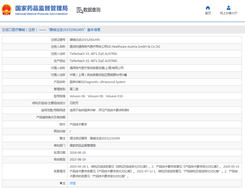The width and height of the screenshot is (245, 189).
Task: Select the slash value in the 其他内容 row
Action: pyautogui.click(x=70, y=131)
